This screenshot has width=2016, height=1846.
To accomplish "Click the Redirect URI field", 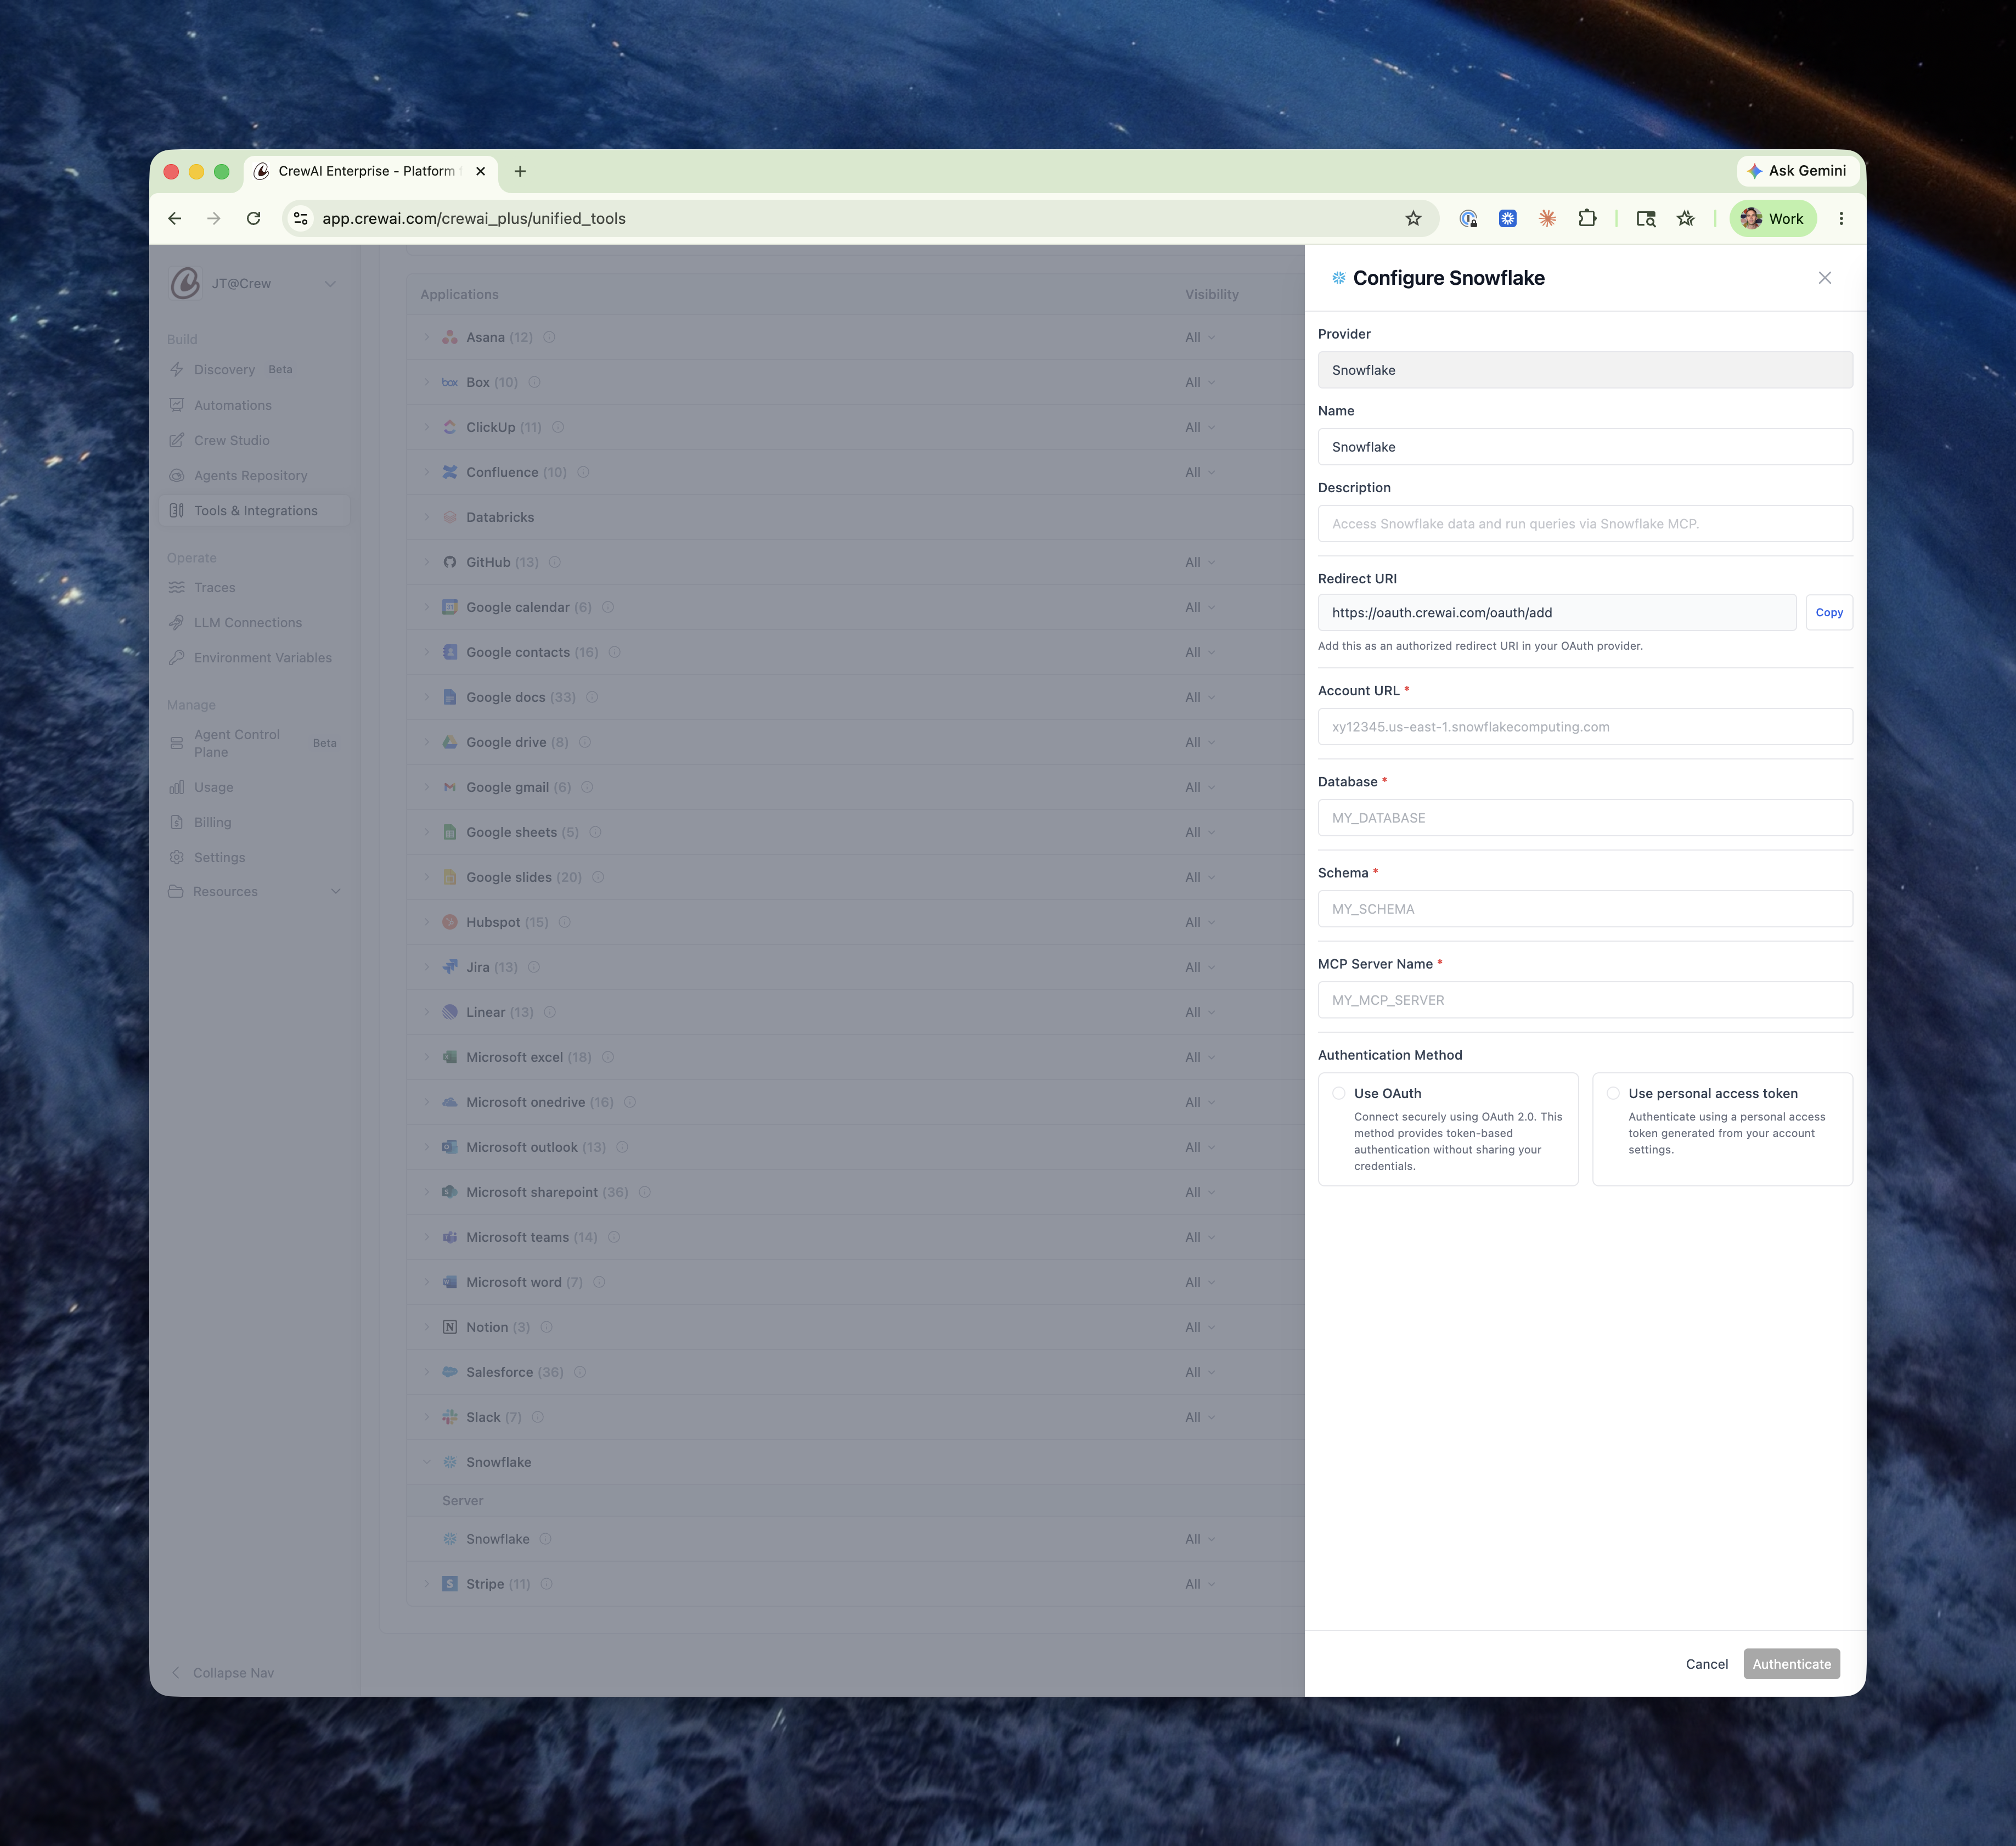I will (1557, 612).
